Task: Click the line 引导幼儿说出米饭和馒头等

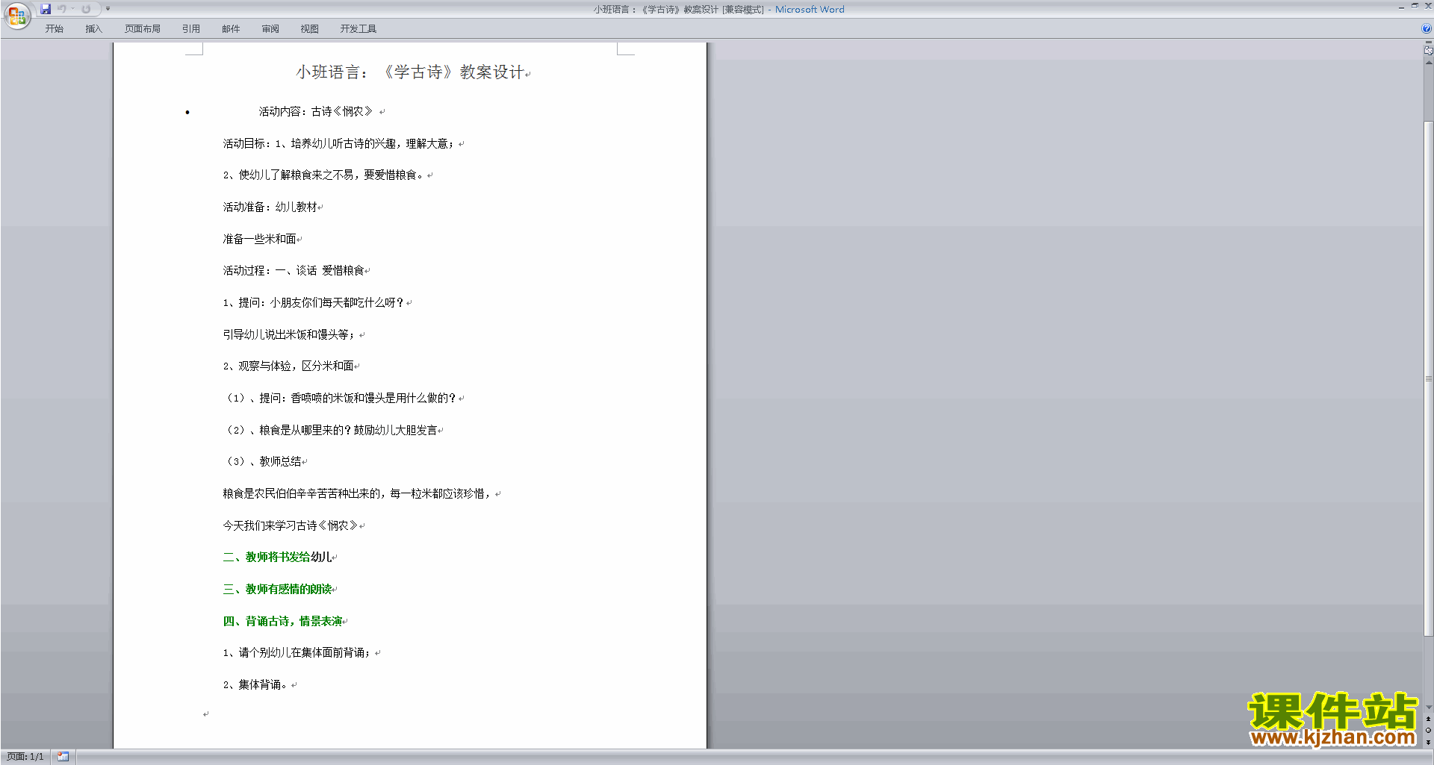Action: click(290, 334)
